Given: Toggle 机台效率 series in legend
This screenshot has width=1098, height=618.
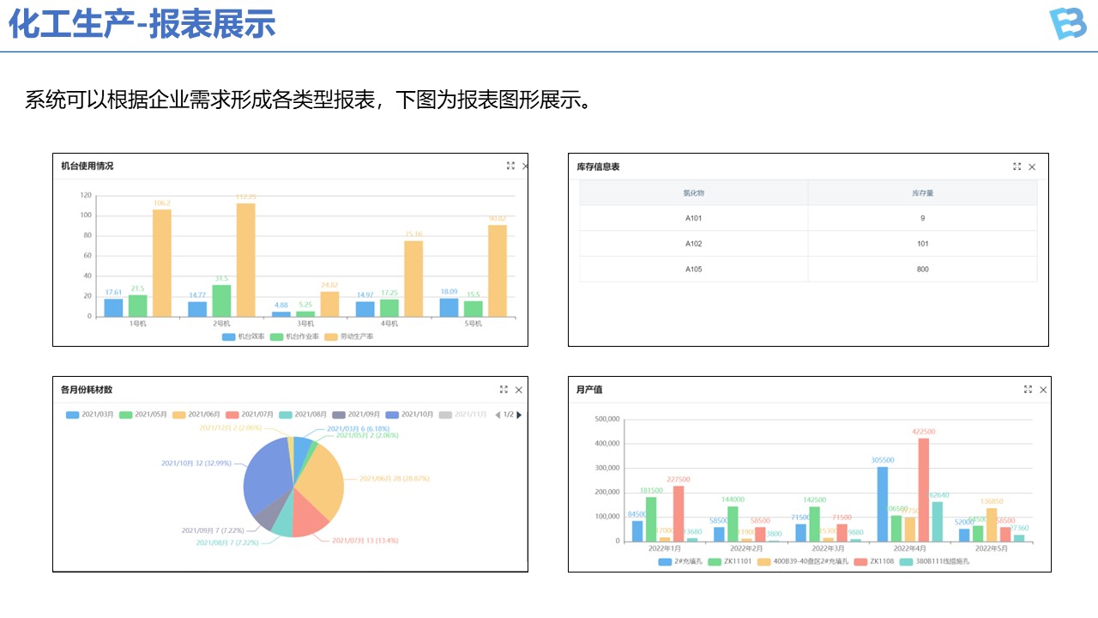Looking at the screenshot, I should (242, 336).
